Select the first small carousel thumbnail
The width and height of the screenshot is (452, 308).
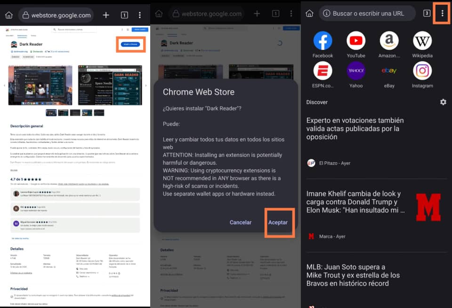[51, 112]
